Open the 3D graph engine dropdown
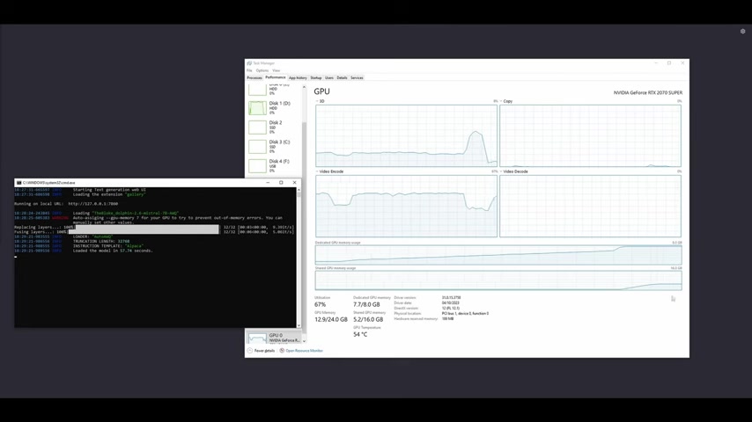 pyautogui.click(x=319, y=101)
